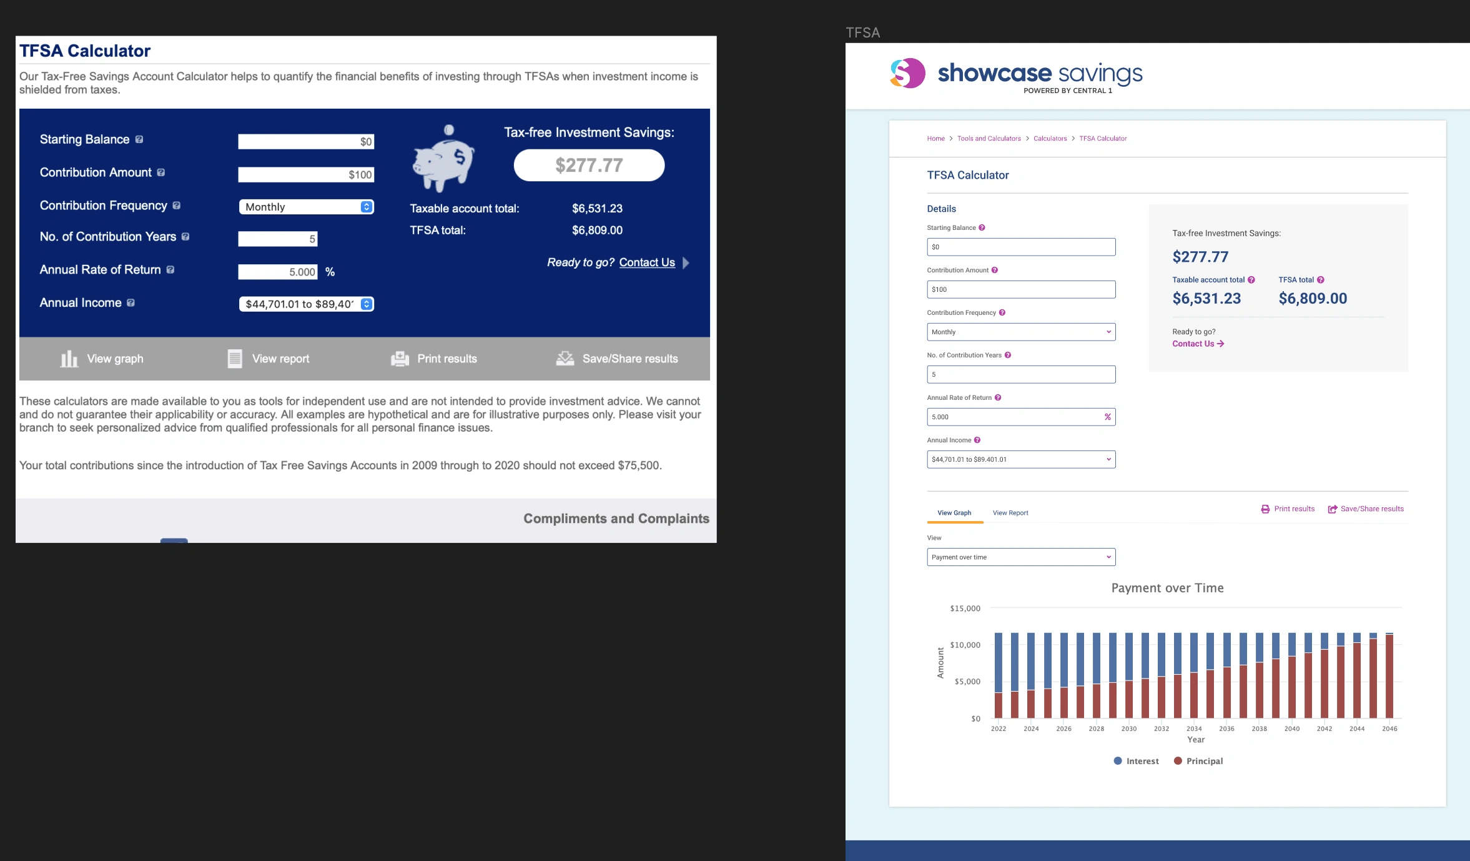Open Monthly frequency dropdown in old calculator

[307, 207]
